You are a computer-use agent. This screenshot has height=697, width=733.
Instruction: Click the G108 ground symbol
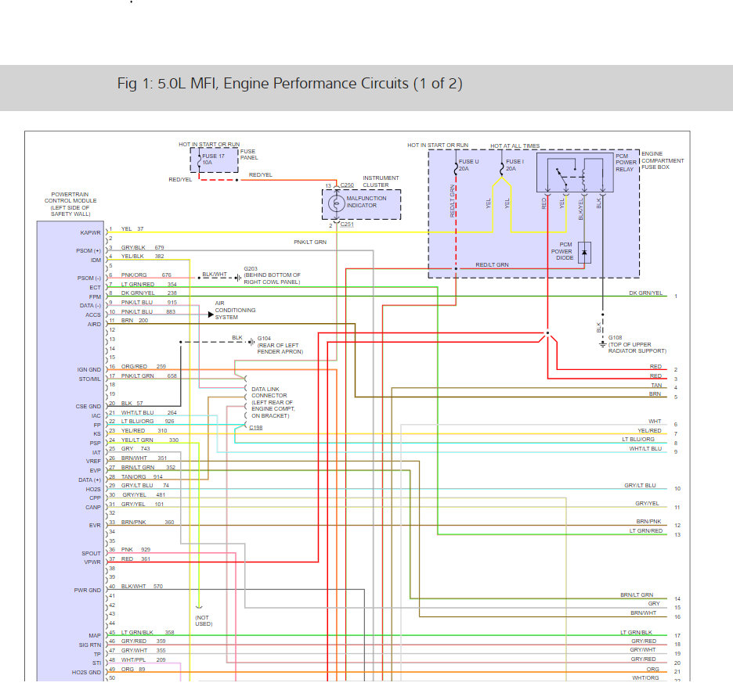click(x=602, y=344)
